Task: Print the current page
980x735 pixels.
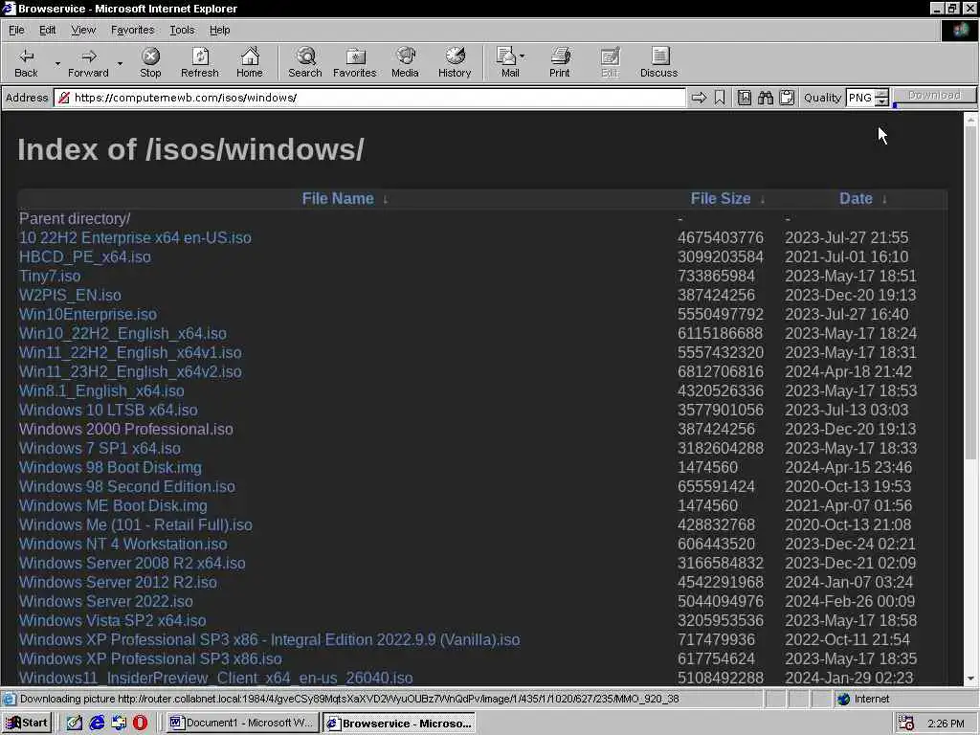Action: (559, 62)
